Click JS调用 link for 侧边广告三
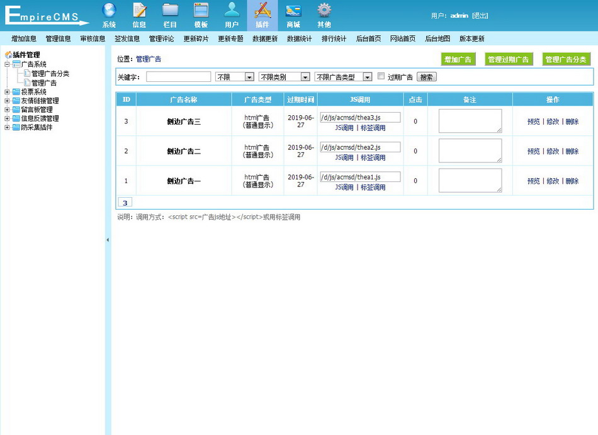Screen dimensions: 598x435 click(344, 128)
